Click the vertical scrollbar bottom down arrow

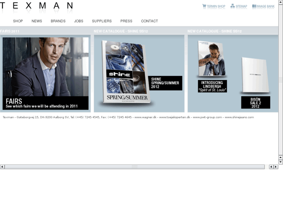pos(281,162)
